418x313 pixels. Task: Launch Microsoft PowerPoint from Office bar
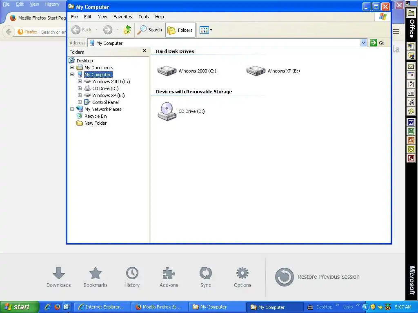(411, 140)
